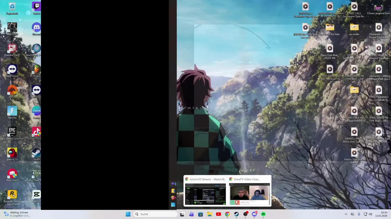Select '(FREE) Interlude Type Beat Ne te montre' file
Image resolution: width=391 pixels, height=219 pixels.
click(379, 135)
